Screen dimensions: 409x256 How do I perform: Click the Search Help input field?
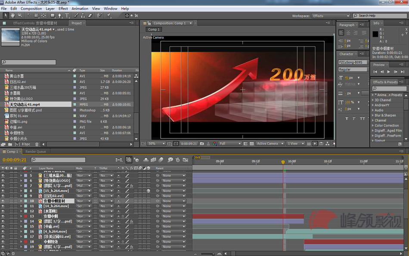pyautogui.click(x=381, y=16)
